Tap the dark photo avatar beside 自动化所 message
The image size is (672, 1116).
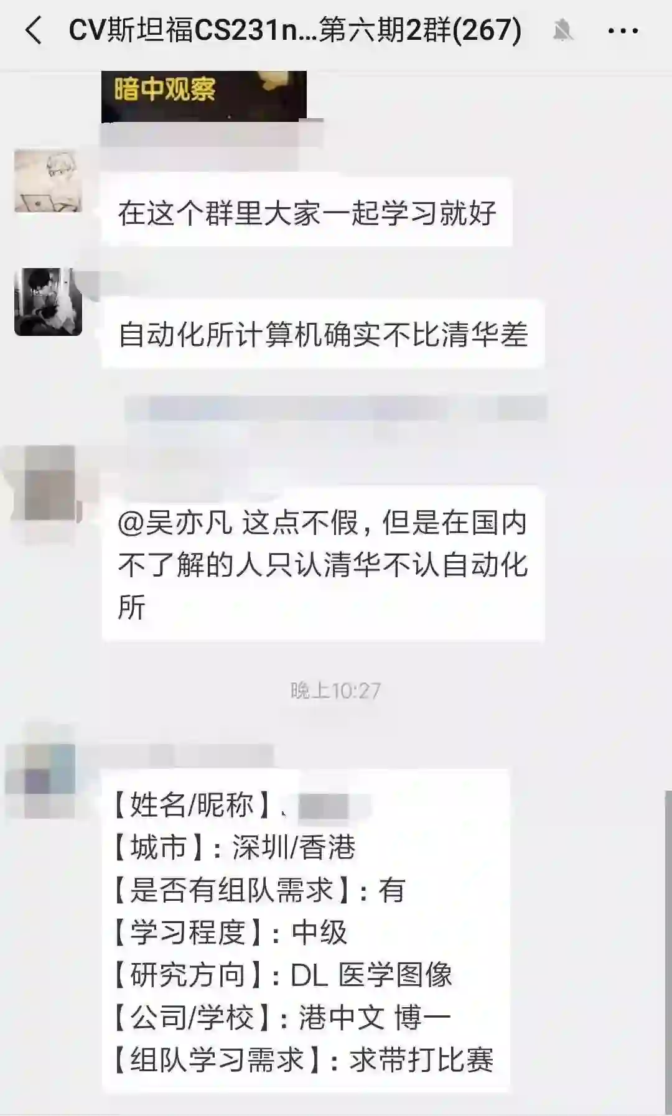click(48, 302)
